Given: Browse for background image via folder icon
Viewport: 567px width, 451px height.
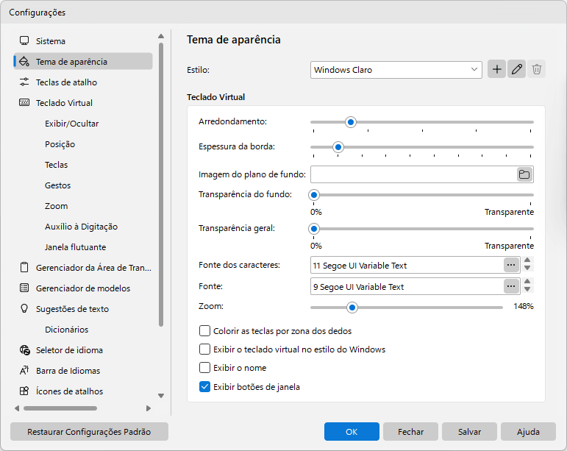Looking at the screenshot, I should [524, 174].
